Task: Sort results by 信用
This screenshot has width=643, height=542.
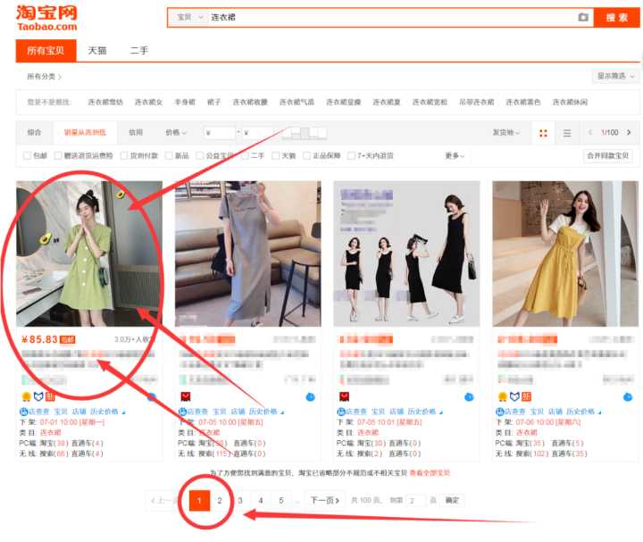Action: (x=136, y=132)
